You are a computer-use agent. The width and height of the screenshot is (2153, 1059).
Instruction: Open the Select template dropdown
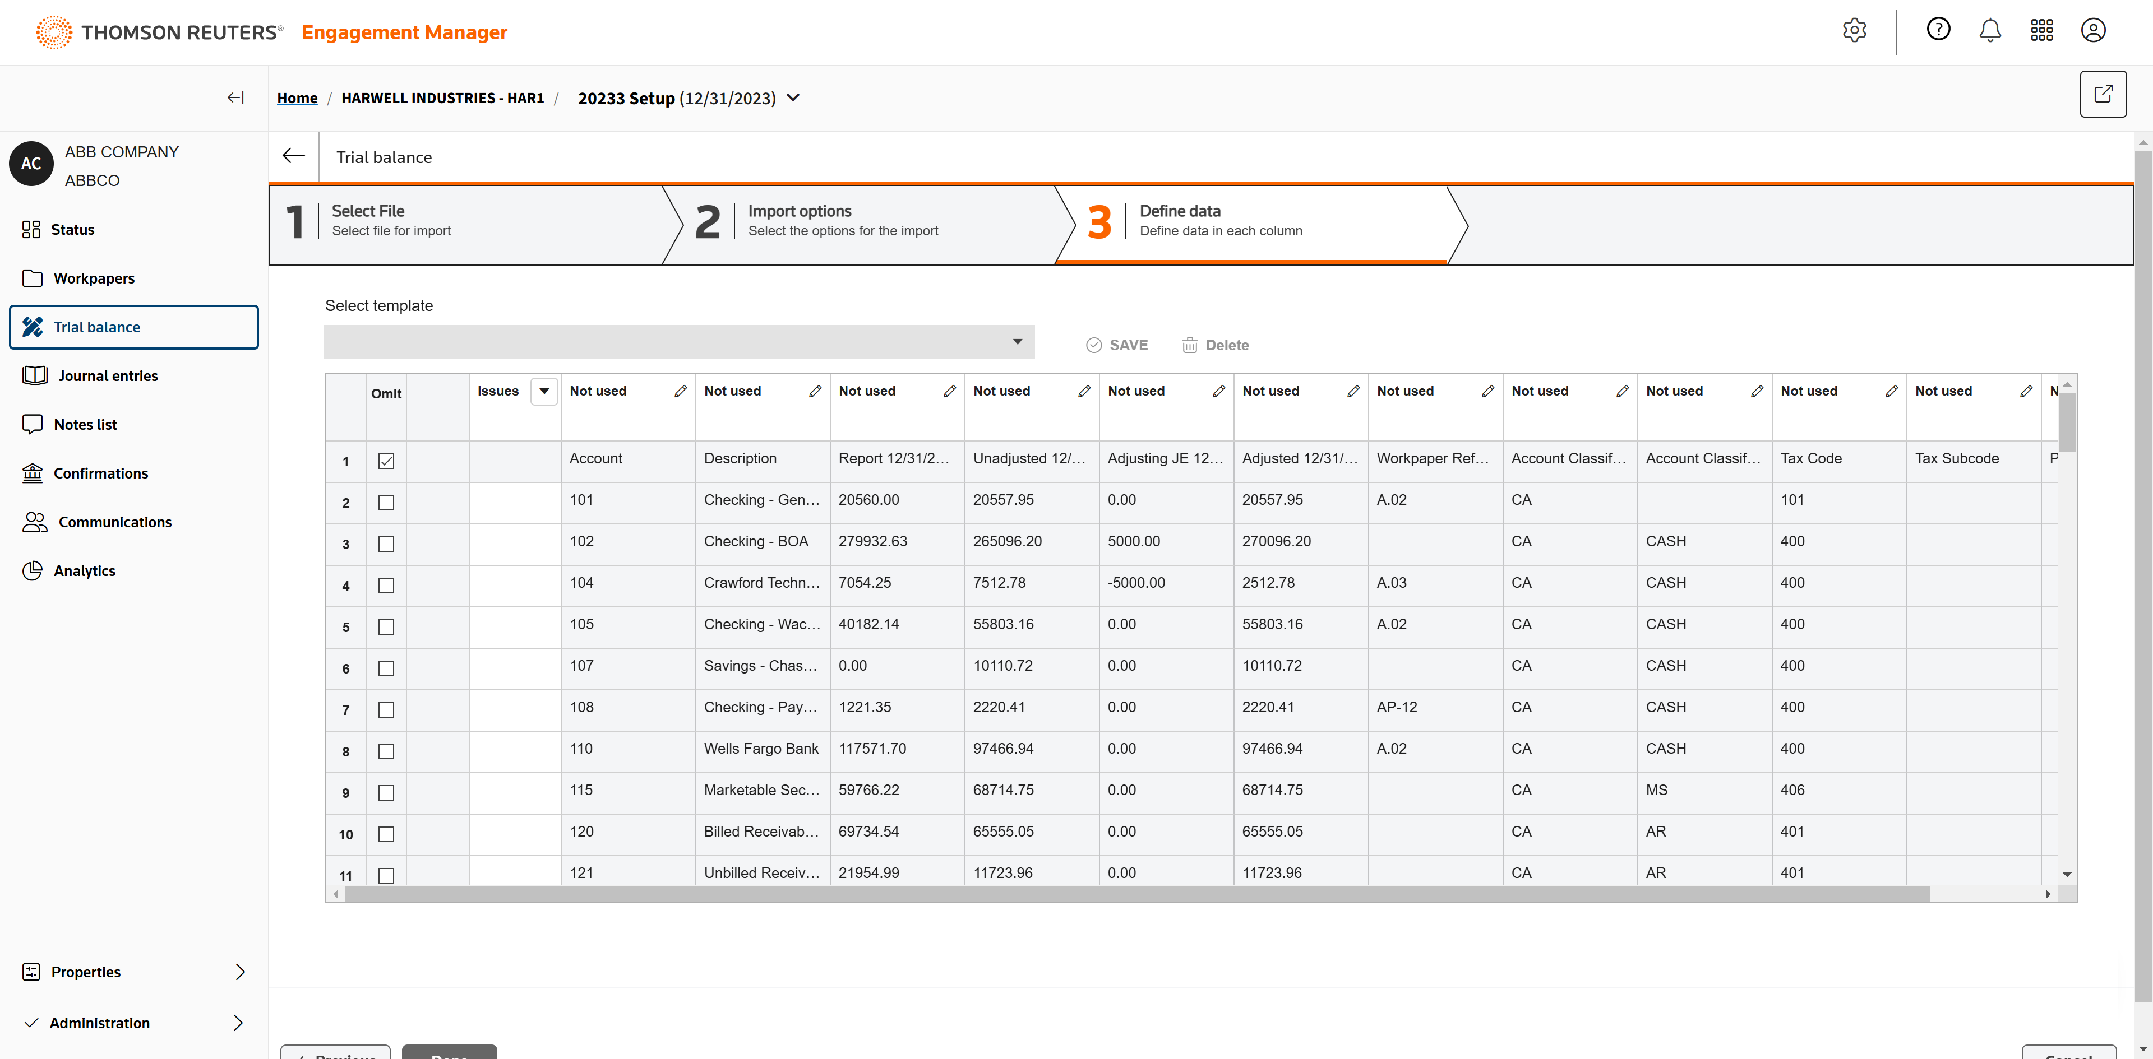click(678, 342)
